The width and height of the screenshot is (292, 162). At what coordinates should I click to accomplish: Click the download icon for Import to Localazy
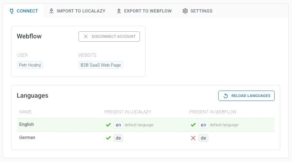coord(51,11)
